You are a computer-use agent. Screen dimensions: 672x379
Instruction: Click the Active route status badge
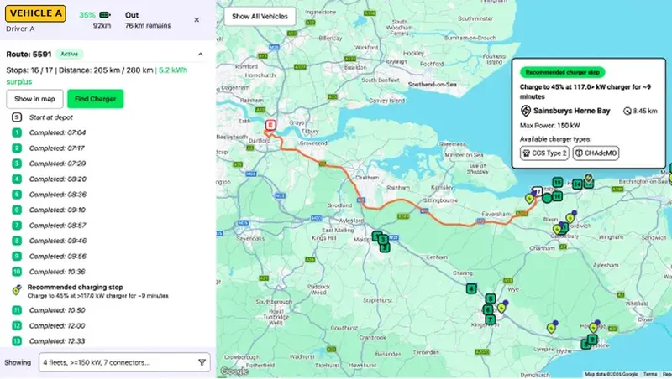pyautogui.click(x=69, y=54)
